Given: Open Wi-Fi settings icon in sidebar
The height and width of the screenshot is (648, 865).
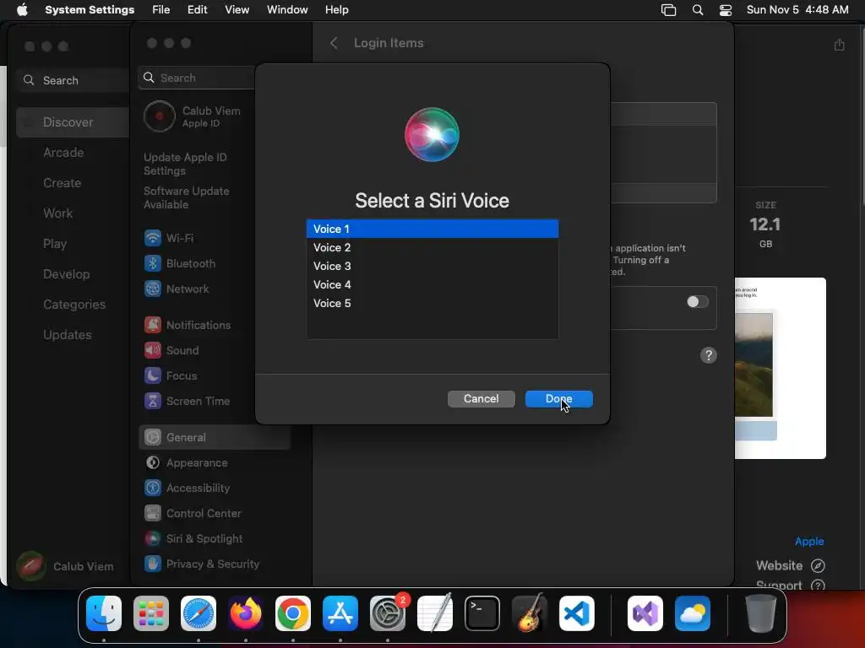Looking at the screenshot, I should point(153,238).
